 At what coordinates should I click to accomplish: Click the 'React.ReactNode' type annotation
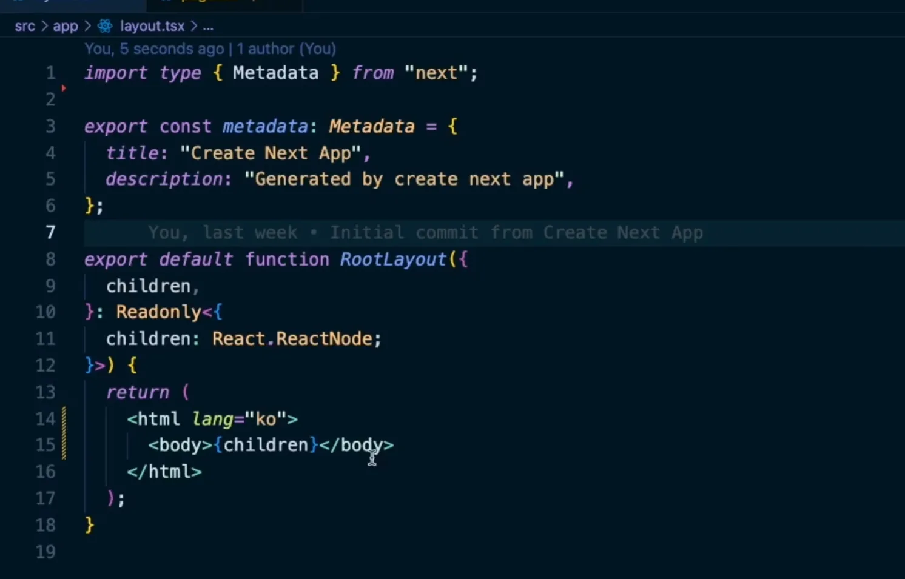tap(292, 338)
